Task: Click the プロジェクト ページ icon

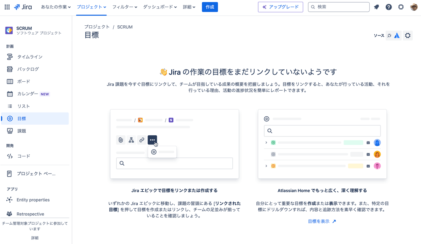Action: pyautogui.click(x=9, y=174)
